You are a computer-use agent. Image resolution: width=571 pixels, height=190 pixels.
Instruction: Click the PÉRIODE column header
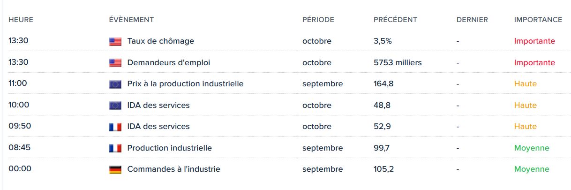318,20
